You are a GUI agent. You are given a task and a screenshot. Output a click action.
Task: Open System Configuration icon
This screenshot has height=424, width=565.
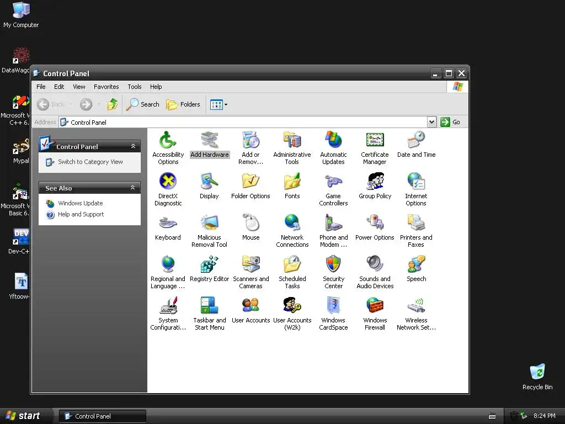[x=168, y=314]
